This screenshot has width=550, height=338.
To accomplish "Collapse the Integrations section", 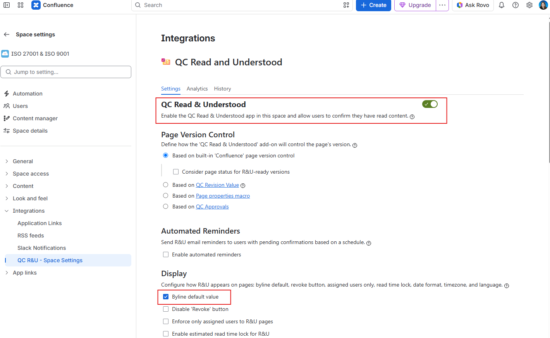I will click(x=7, y=211).
